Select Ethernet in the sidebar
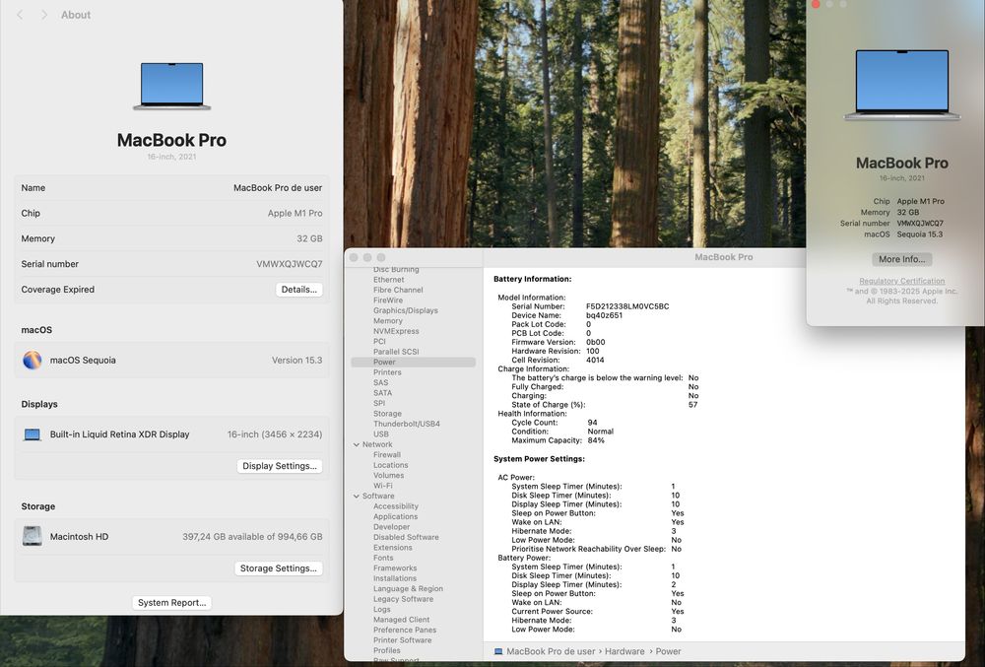985x667 pixels. 388,280
